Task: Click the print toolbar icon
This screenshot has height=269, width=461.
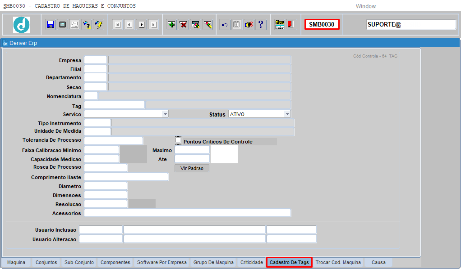Action: (x=75, y=25)
